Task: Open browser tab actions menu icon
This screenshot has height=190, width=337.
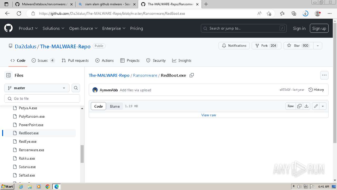Action: click(x=6, y=4)
